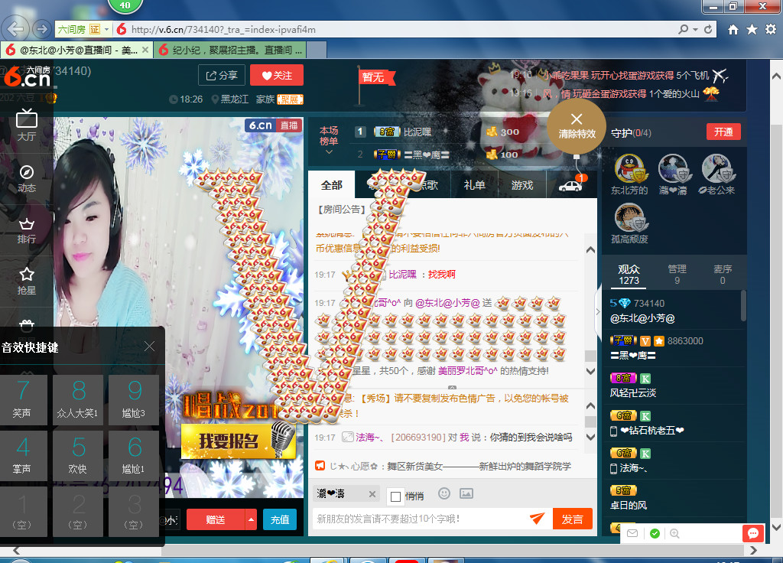The width and height of the screenshot is (783, 563).
Task: Click 开通 to activate guardian
Action: pyautogui.click(x=723, y=132)
